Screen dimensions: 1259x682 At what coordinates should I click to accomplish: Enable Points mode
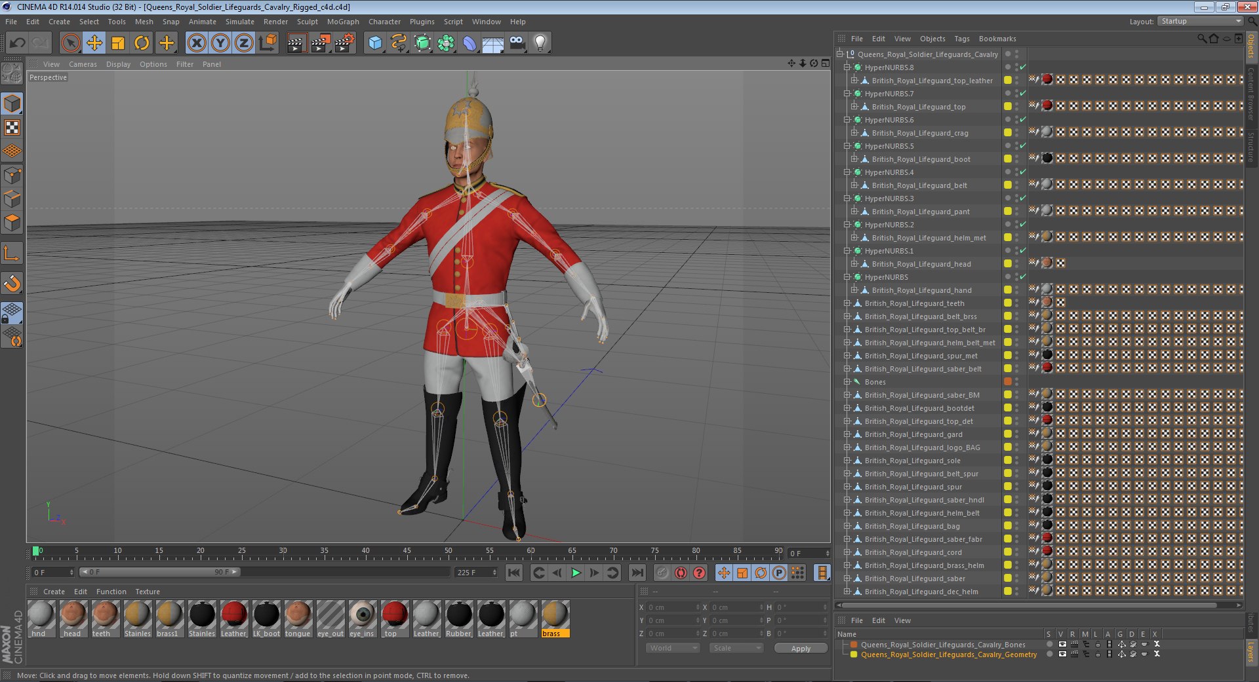tap(12, 176)
